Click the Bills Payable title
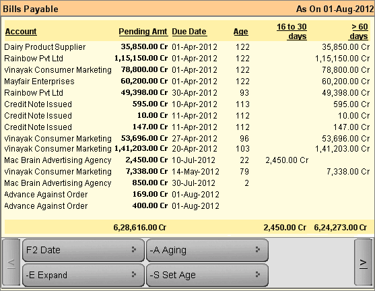The image size is (375, 291). (x=30, y=9)
